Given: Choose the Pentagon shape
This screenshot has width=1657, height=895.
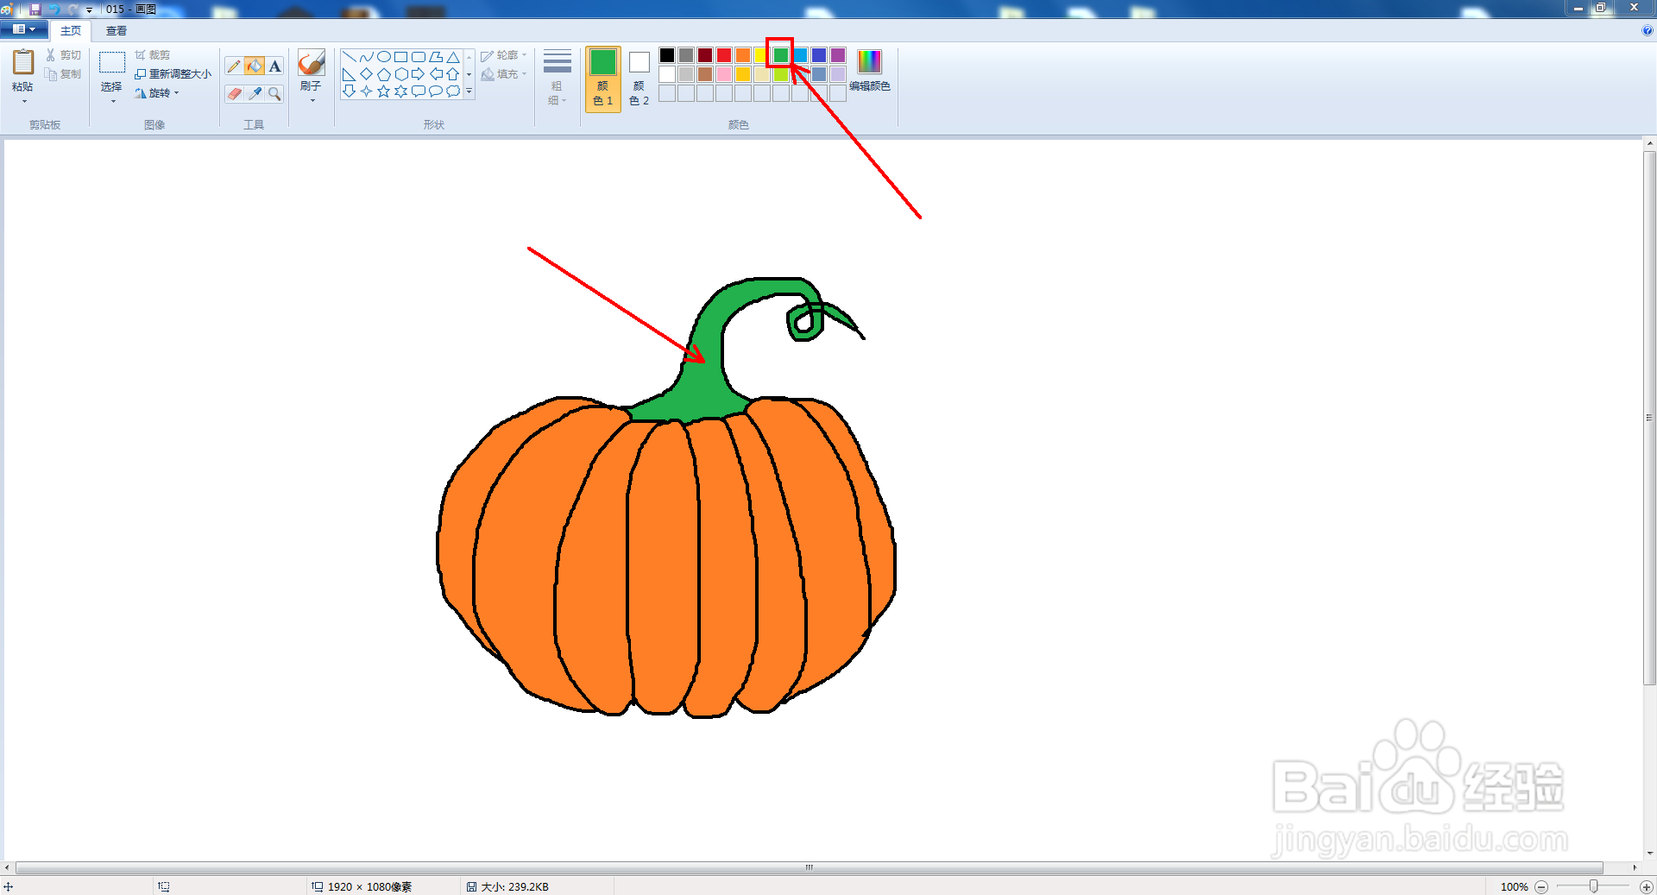Looking at the screenshot, I should coord(384,74).
